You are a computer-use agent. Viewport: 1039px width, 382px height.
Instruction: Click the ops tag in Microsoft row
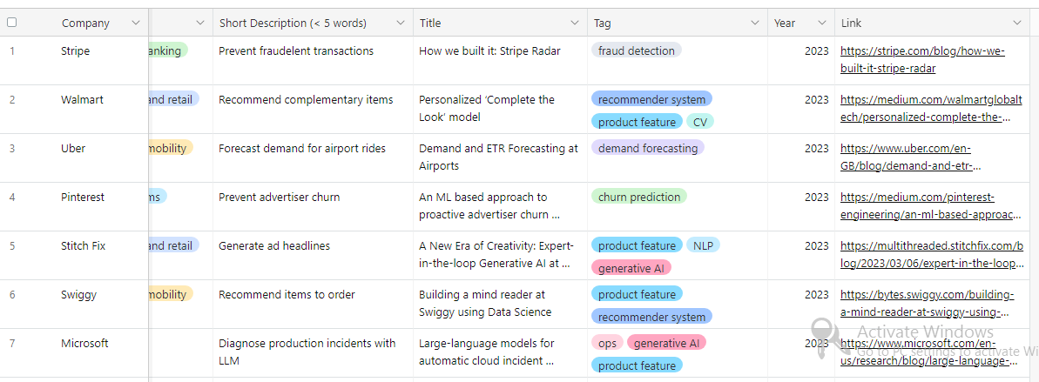(607, 343)
